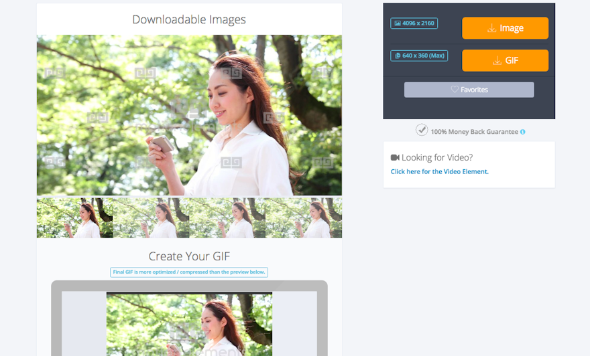590x356 pixels.
Task: Click the GIF preview inside the monitor frame
Action: click(189, 323)
